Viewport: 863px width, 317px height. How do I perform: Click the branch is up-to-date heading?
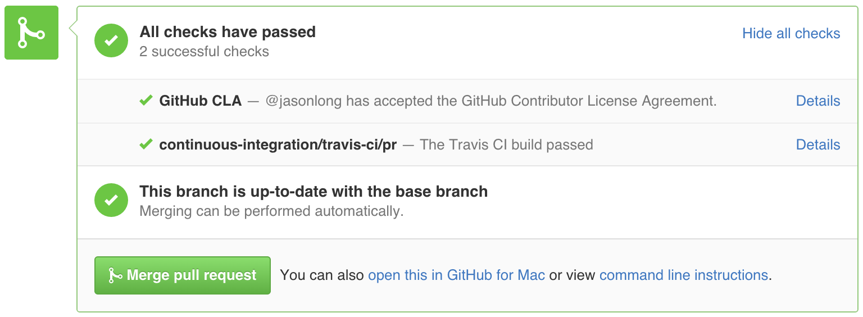pos(314,192)
